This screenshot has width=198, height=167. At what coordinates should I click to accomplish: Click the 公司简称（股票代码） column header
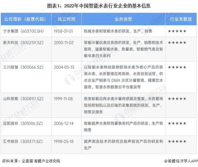click(x=25, y=19)
